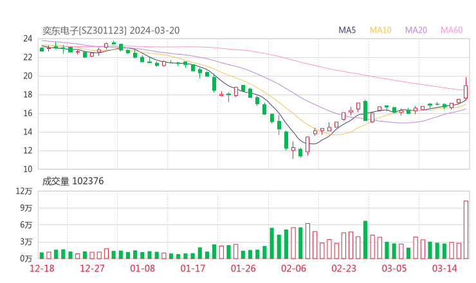Click the MA20 legend label

tap(416, 30)
